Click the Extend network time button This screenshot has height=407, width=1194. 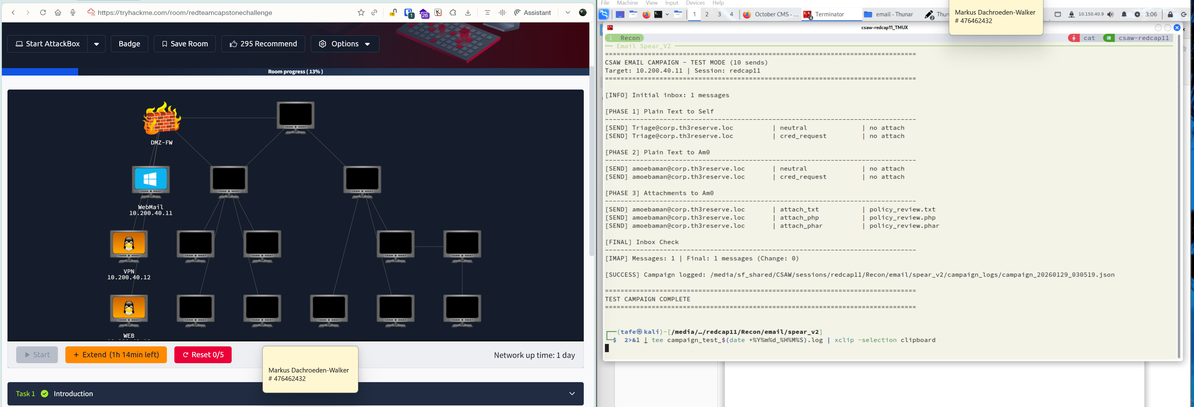[116, 354]
